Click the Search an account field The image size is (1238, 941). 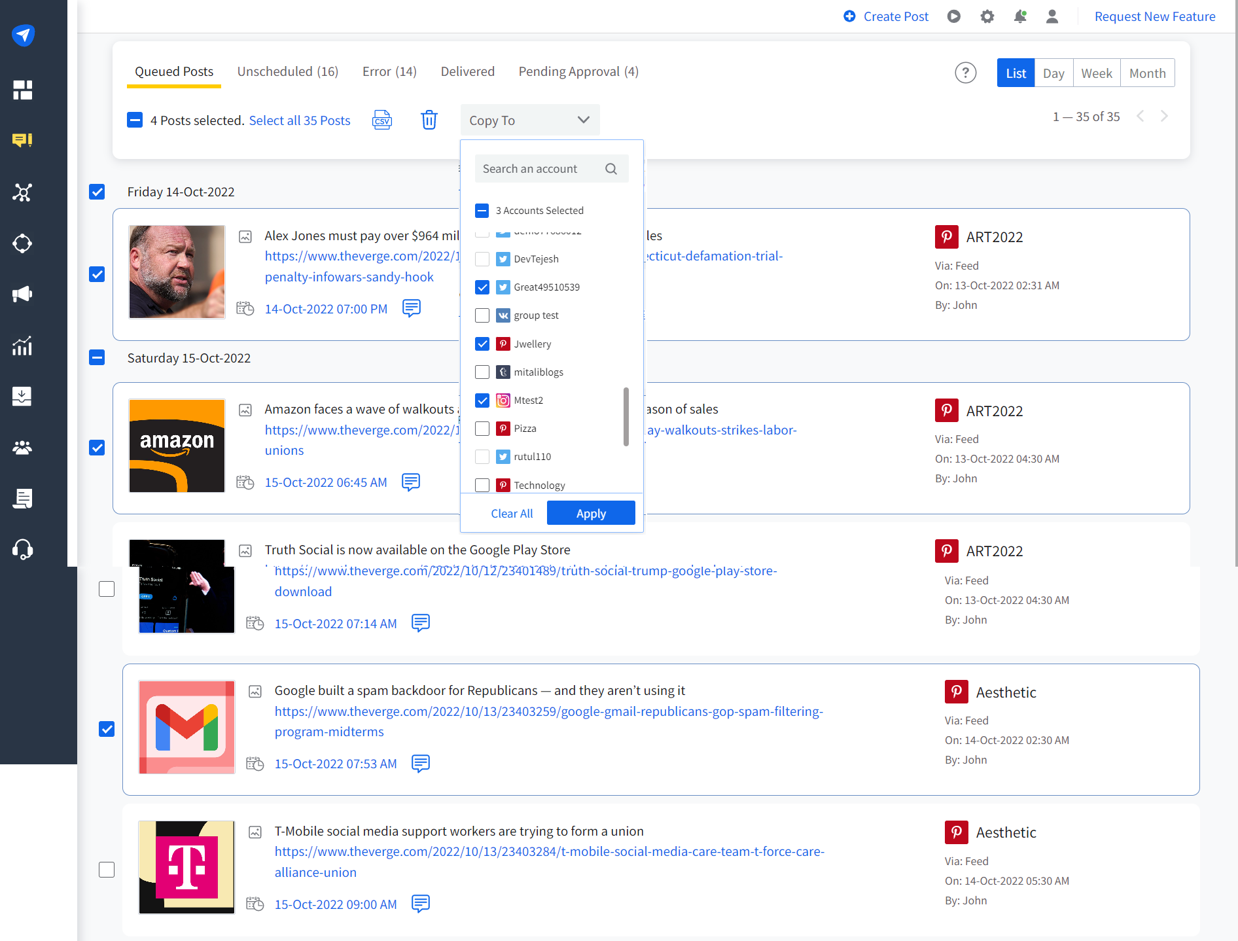coord(540,169)
